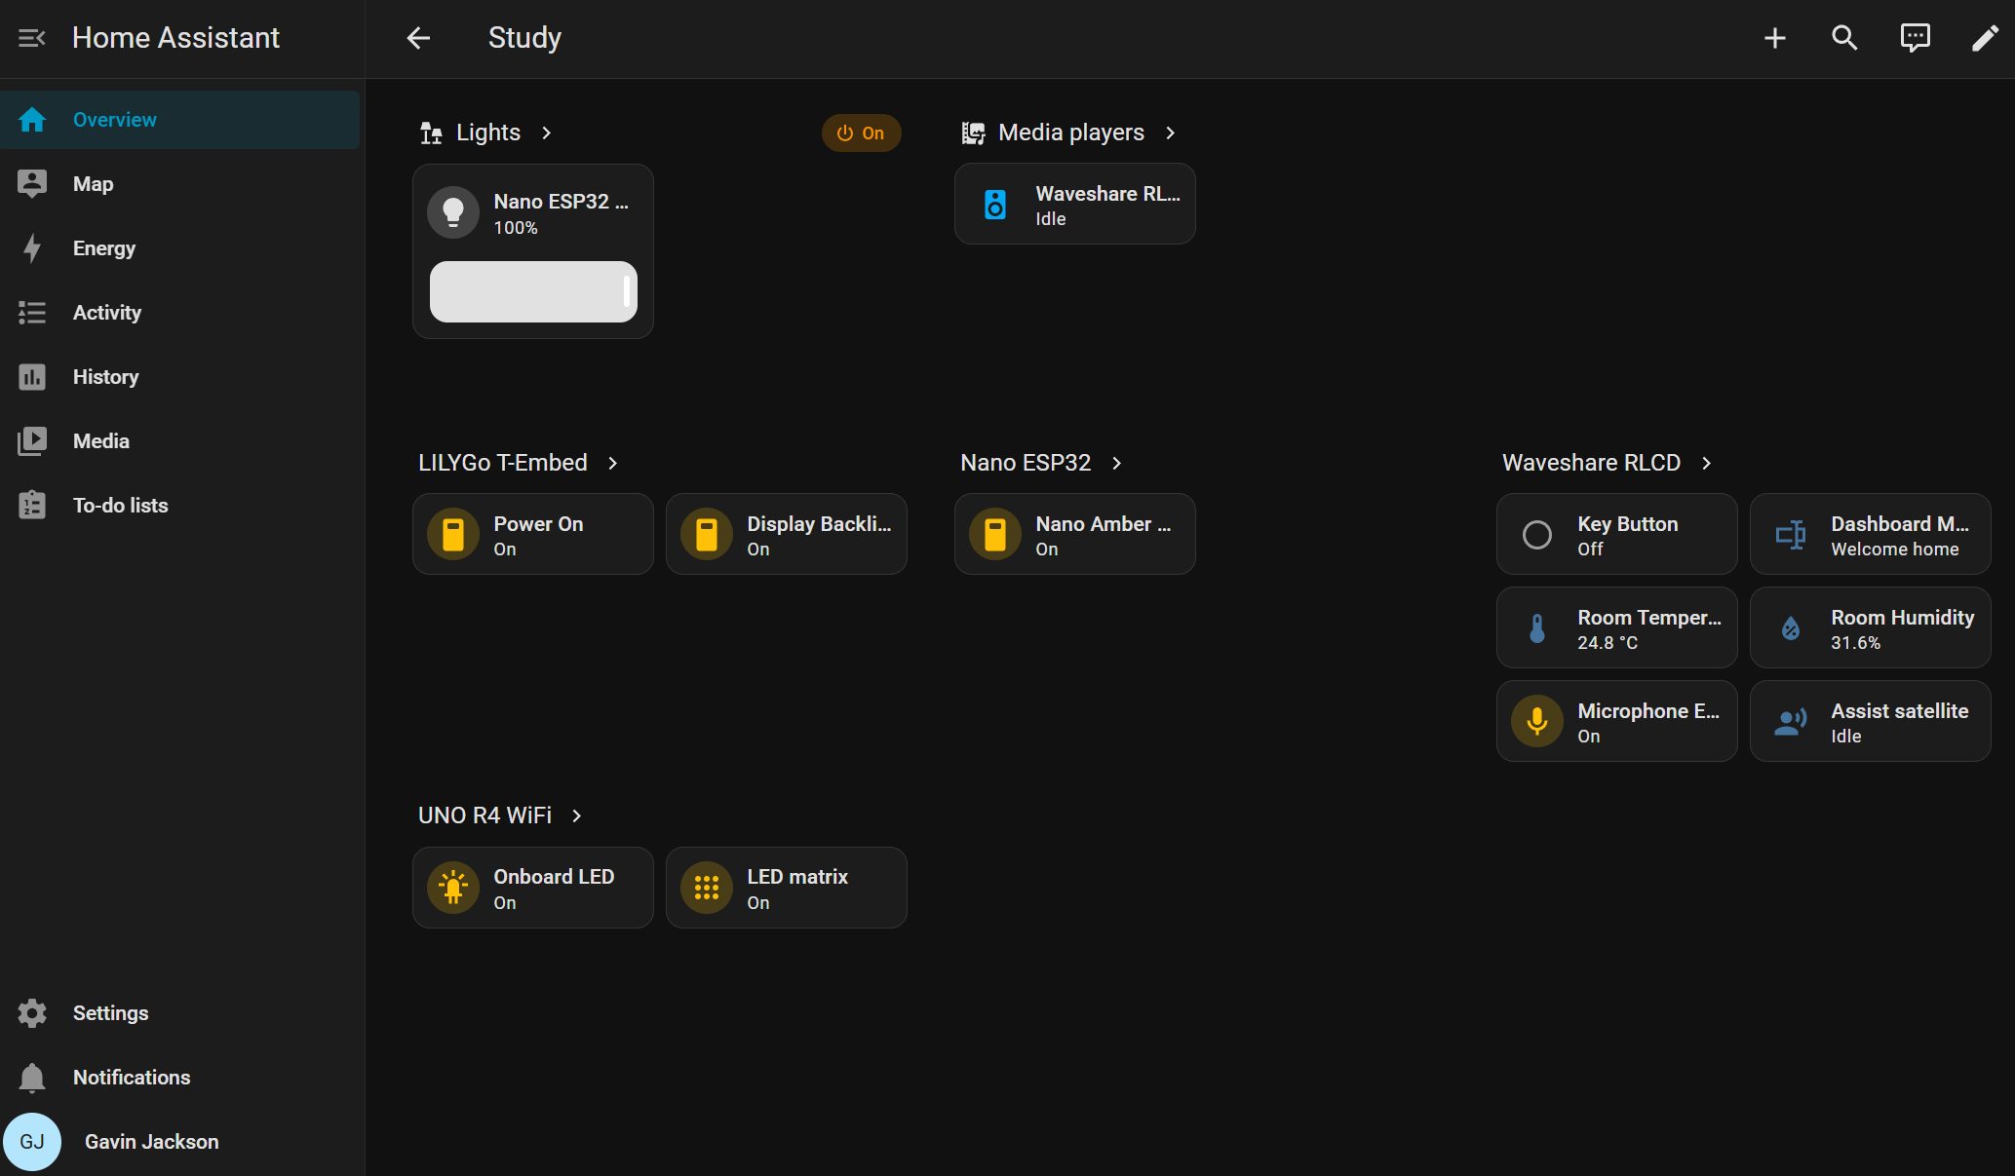Open the History menu item
2015x1176 pixels.
tap(180, 377)
